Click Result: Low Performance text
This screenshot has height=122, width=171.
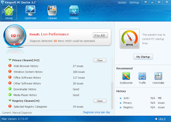(x=49, y=34)
